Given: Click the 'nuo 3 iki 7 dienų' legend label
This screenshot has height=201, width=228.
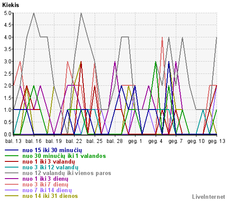Looking at the screenshot, I should [x=45, y=185].
